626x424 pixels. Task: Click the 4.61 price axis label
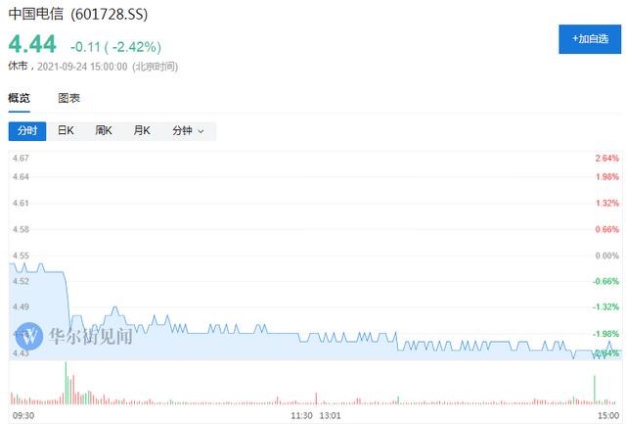click(21, 203)
